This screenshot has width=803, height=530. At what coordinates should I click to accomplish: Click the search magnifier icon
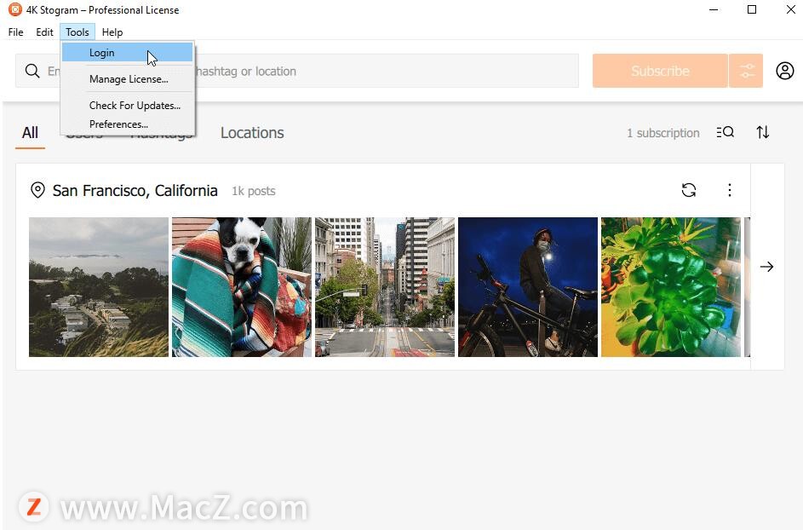coord(32,71)
